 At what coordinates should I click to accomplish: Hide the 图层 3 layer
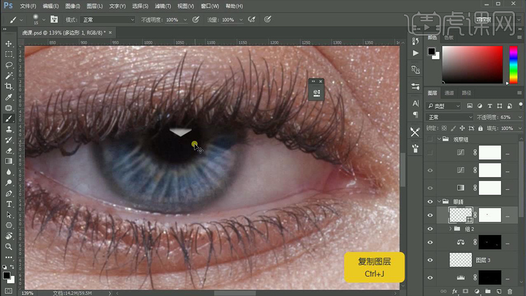pyautogui.click(x=430, y=260)
